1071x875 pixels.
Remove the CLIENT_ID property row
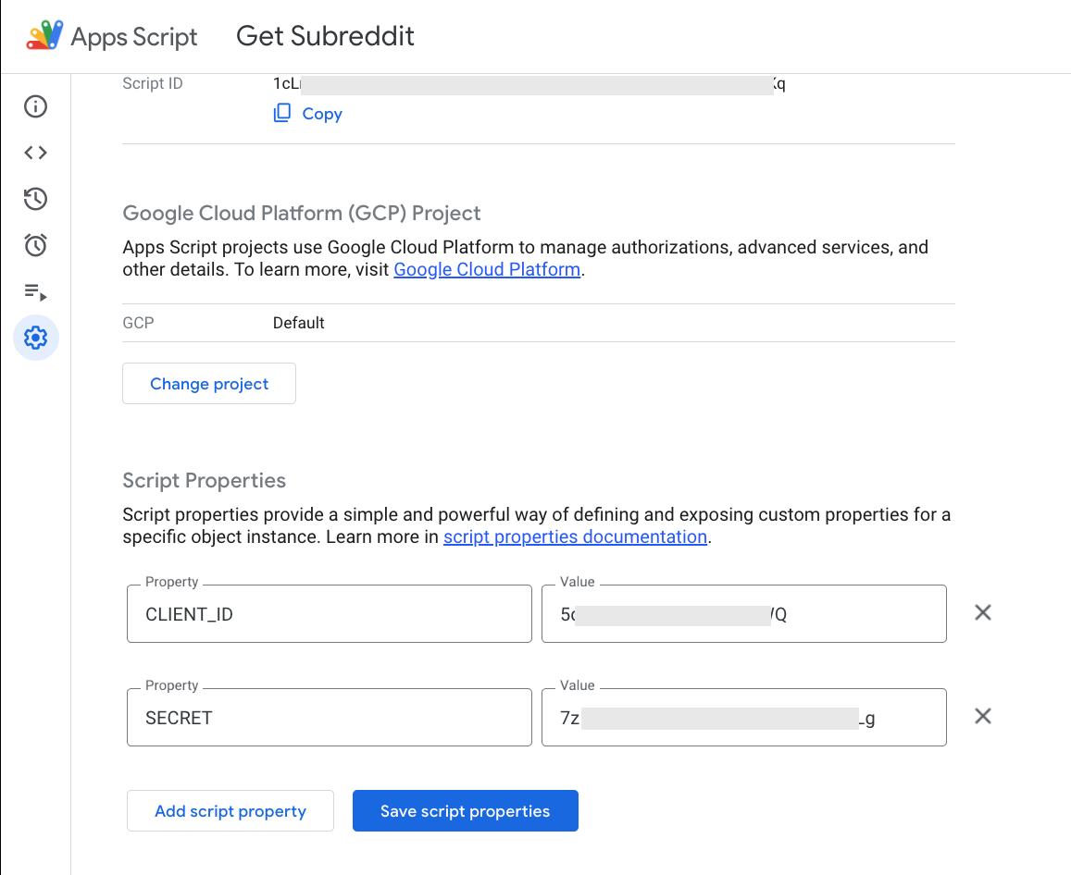point(983,612)
